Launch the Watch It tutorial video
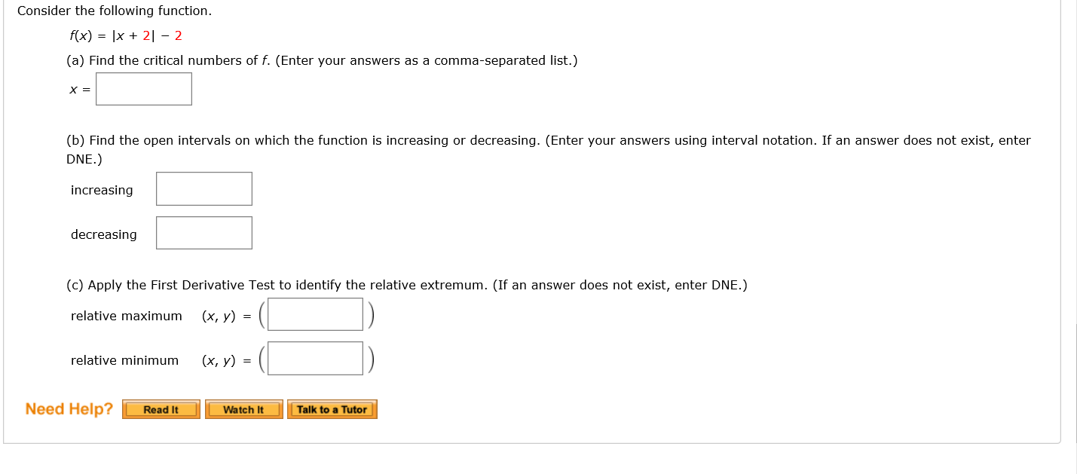1077x474 pixels. click(244, 409)
